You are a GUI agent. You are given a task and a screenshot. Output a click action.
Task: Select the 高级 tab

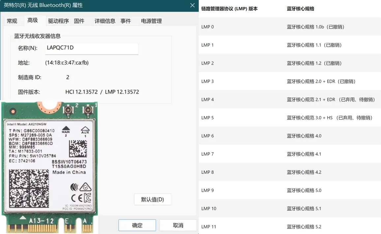click(33, 20)
